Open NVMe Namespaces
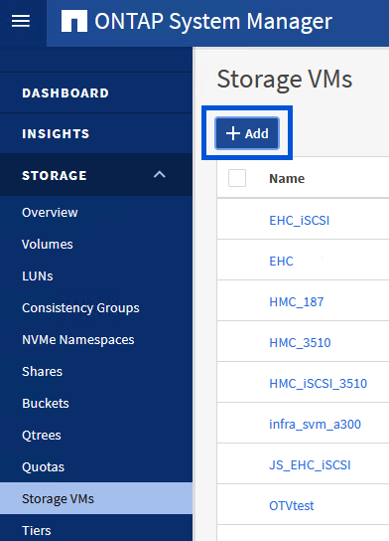 click(78, 340)
